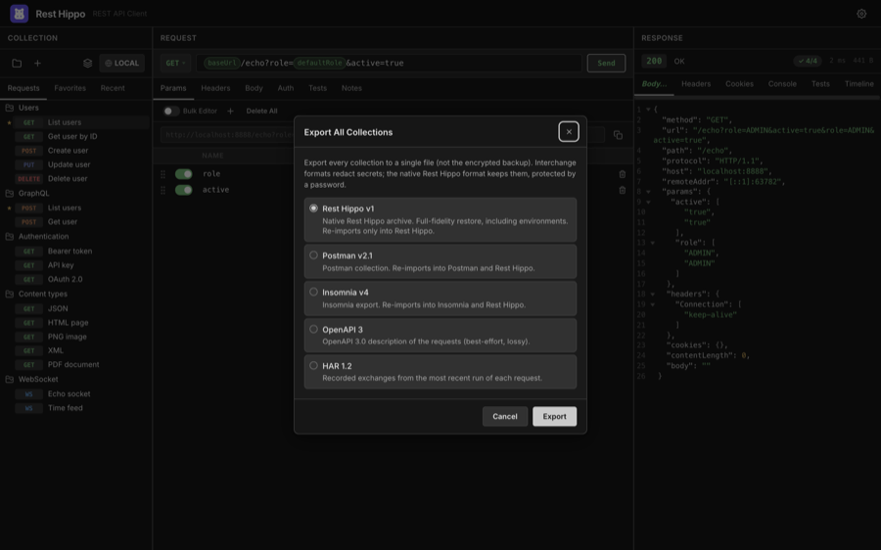Select the HAR 1.2 format
The width and height of the screenshot is (881, 550).
click(x=440, y=371)
